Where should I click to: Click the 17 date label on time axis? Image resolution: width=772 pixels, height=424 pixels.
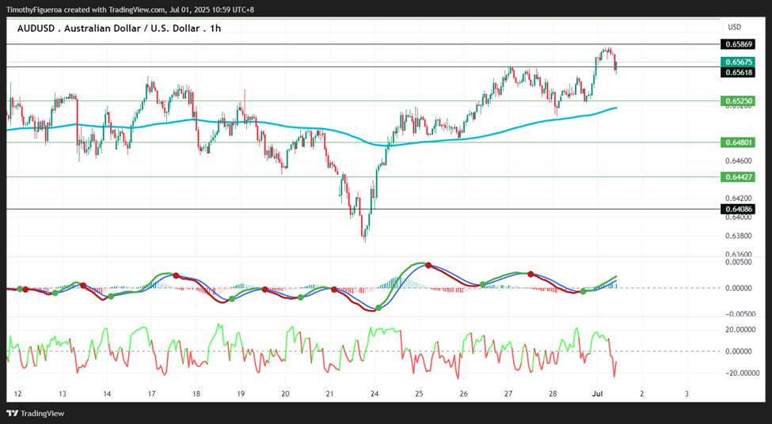pyautogui.click(x=151, y=394)
